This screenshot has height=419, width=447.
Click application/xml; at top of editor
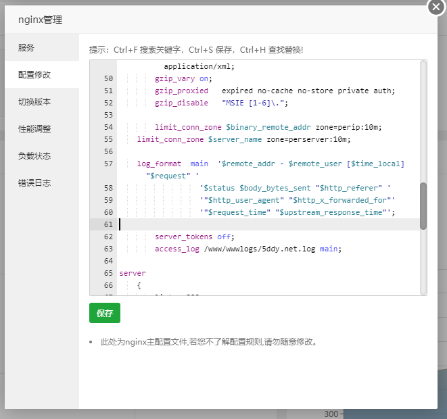[x=199, y=67]
